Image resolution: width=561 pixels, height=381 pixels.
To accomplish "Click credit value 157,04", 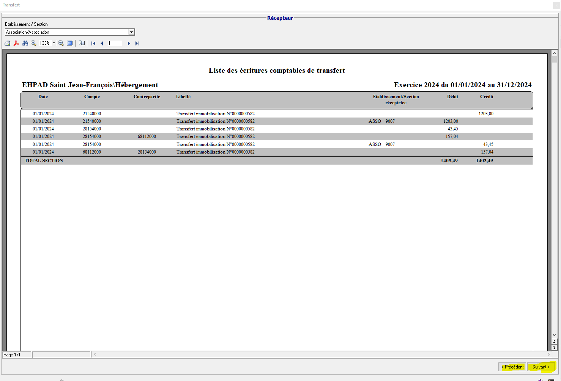I will point(487,152).
